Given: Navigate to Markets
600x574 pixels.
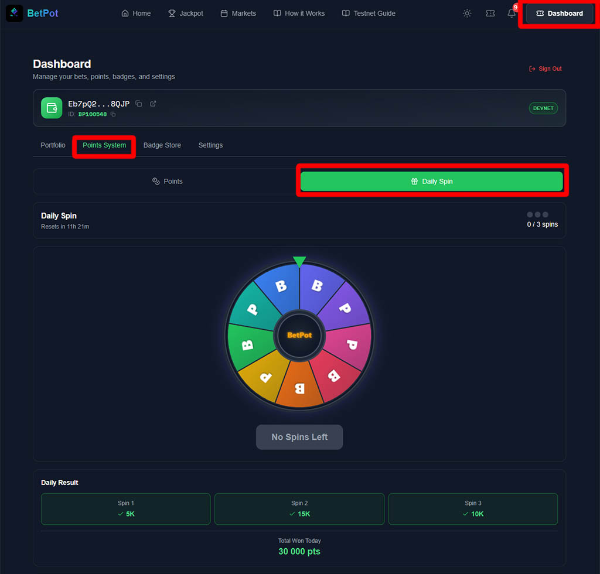Looking at the screenshot, I should 238,13.
